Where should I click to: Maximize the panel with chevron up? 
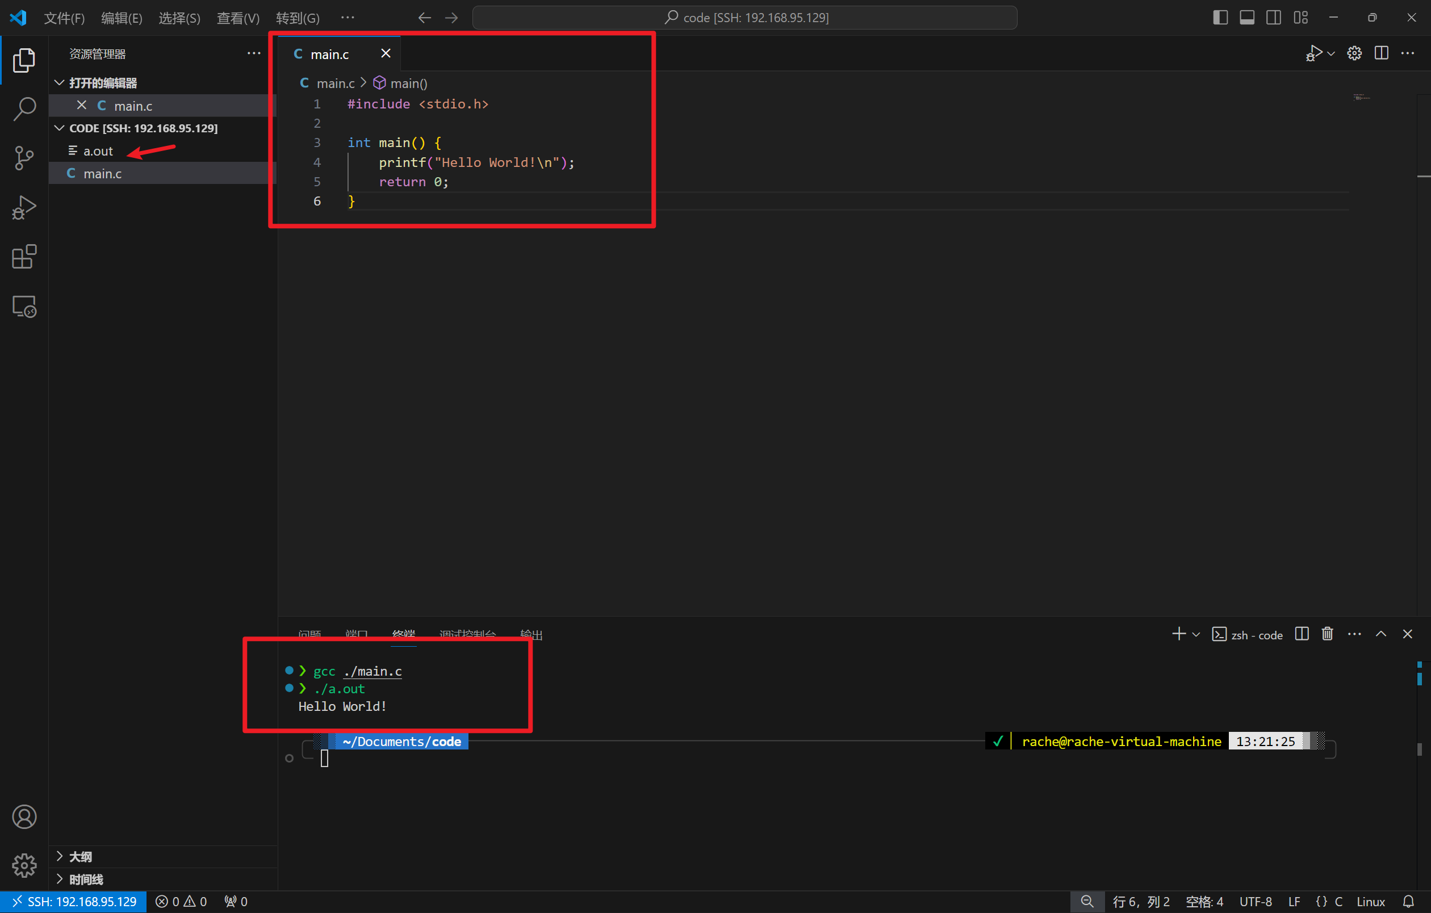coord(1381,634)
